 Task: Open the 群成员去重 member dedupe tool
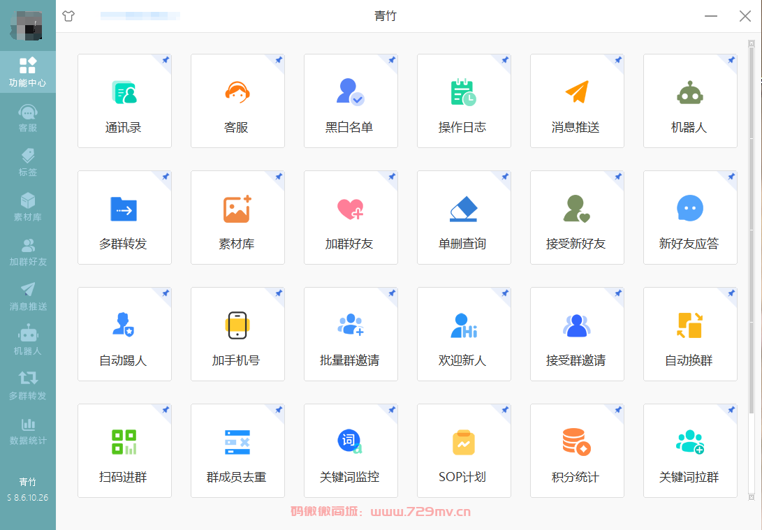tap(237, 450)
